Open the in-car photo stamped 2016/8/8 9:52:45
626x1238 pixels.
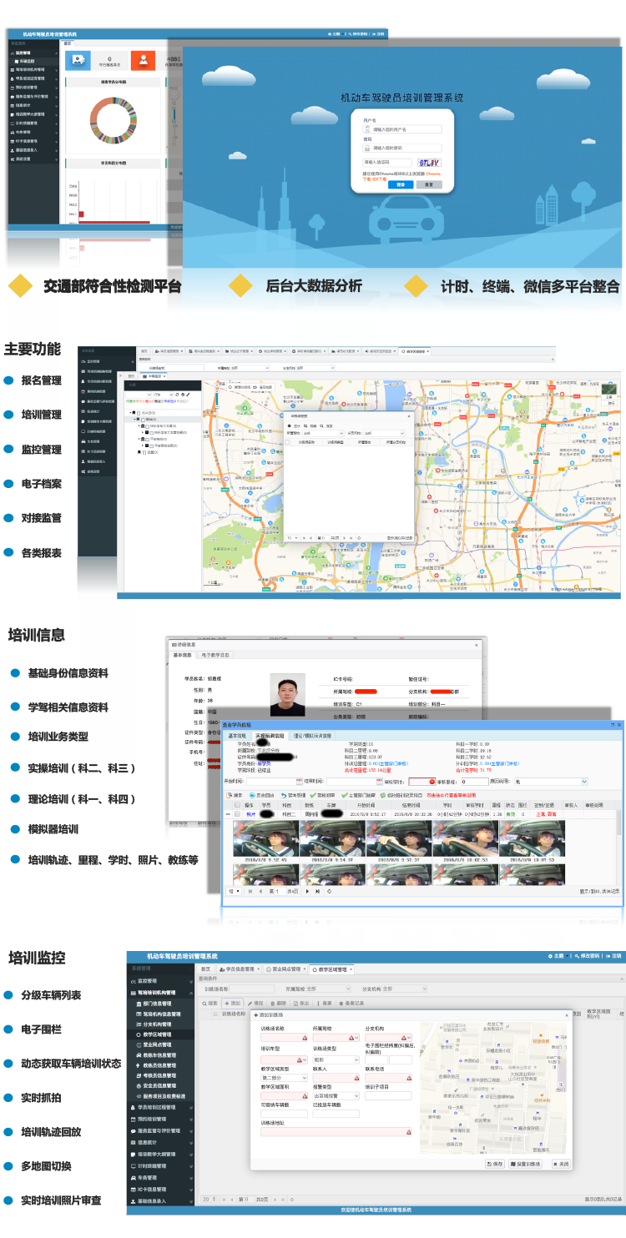265,839
